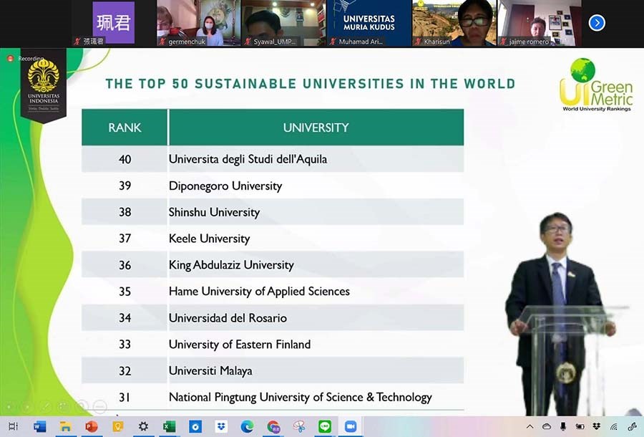
Task: Open the LINE messenger taskbar icon
Action: click(x=324, y=427)
